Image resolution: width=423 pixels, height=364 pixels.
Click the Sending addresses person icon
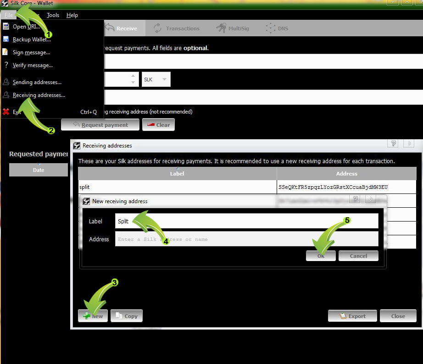[x=6, y=82]
